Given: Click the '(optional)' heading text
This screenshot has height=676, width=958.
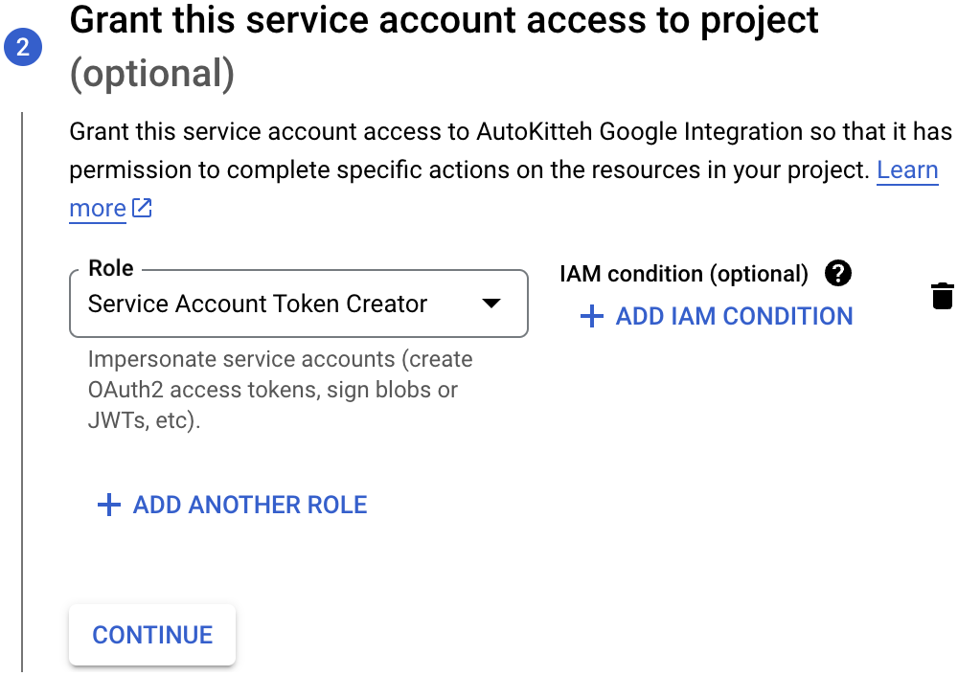Looking at the screenshot, I should [152, 74].
